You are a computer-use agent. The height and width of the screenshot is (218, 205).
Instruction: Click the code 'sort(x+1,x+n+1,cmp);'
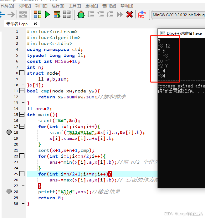(66, 151)
